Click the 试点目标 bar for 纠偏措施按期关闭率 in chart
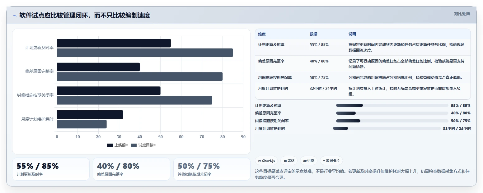The image size is (483, 193). (x=134, y=100)
